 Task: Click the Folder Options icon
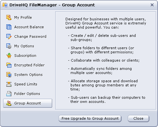pyautogui.click(x=9, y=94)
